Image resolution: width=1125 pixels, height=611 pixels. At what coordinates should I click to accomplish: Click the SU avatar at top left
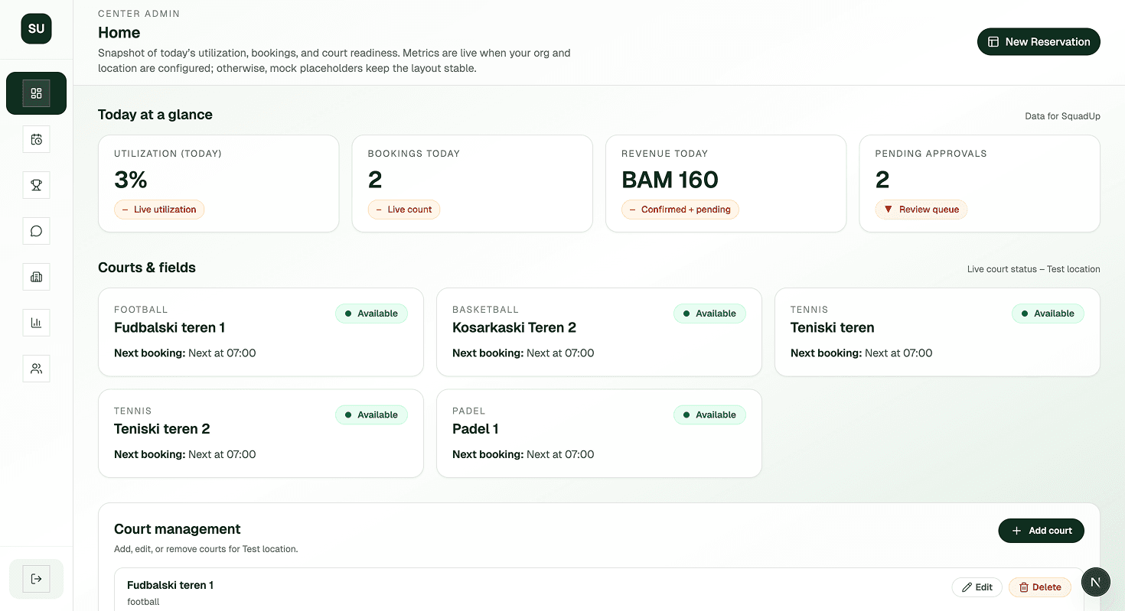tap(36, 28)
